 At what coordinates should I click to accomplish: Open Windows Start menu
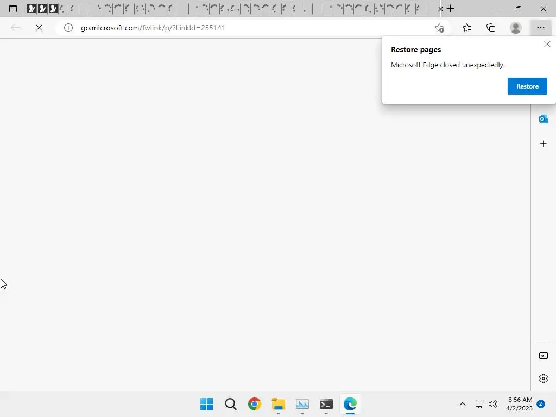[x=207, y=404]
